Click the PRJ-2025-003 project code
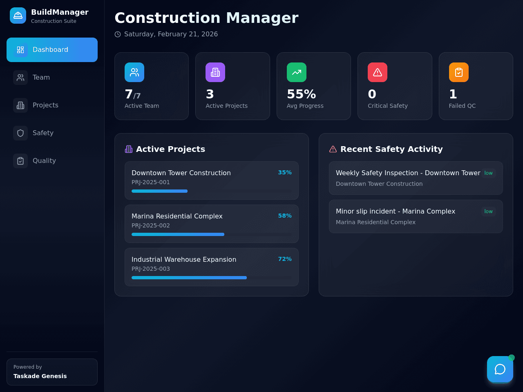Image resolution: width=523 pixels, height=392 pixels. (151, 269)
